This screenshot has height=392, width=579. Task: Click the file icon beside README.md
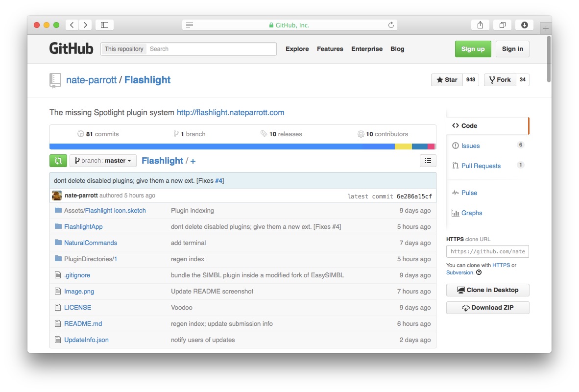tap(58, 323)
